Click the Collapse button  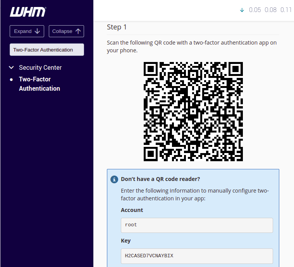pos(66,31)
